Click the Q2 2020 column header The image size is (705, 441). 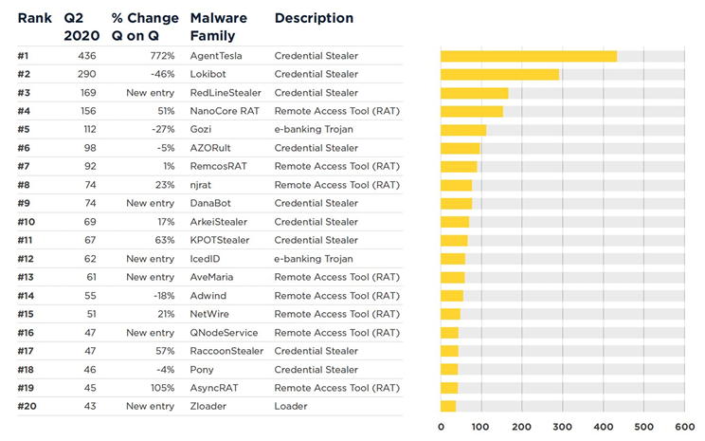tap(80, 26)
